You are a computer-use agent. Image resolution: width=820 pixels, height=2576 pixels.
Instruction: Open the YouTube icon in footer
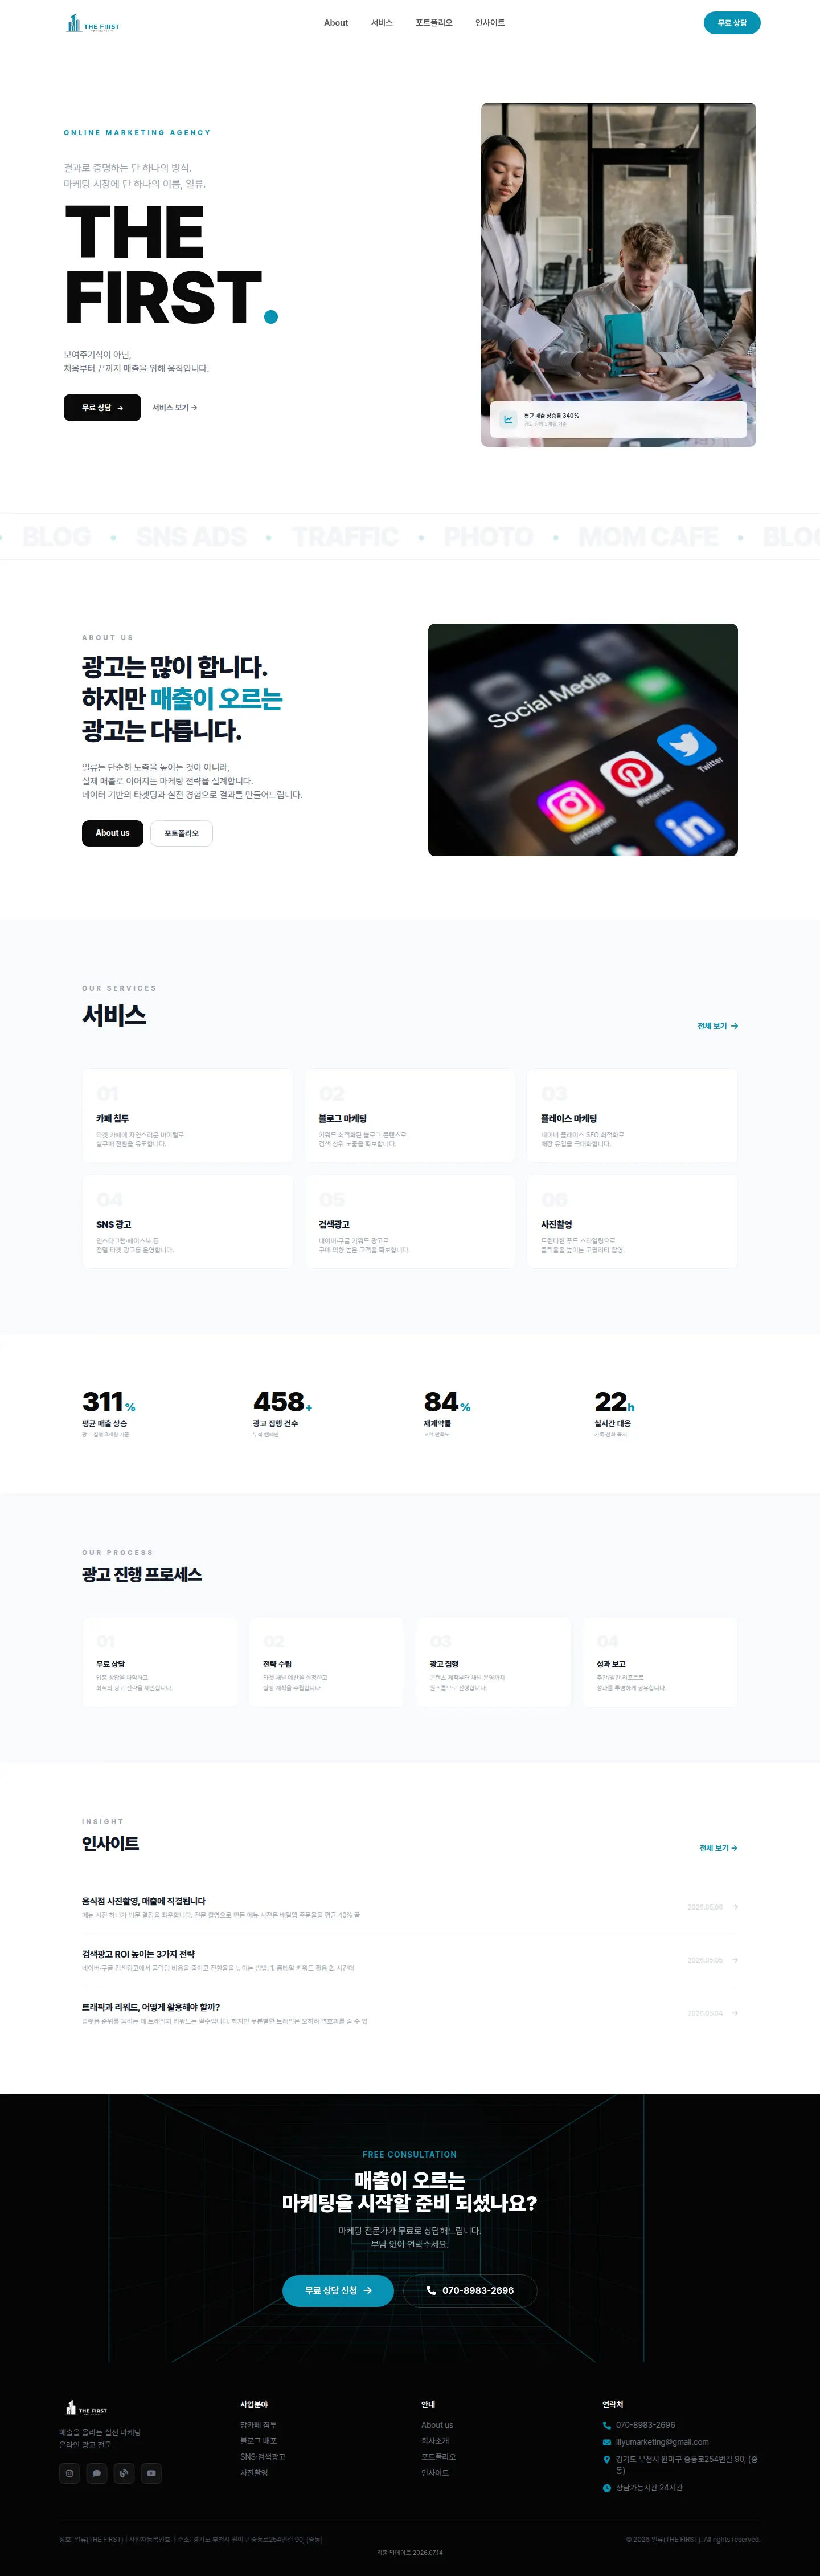coord(151,2473)
